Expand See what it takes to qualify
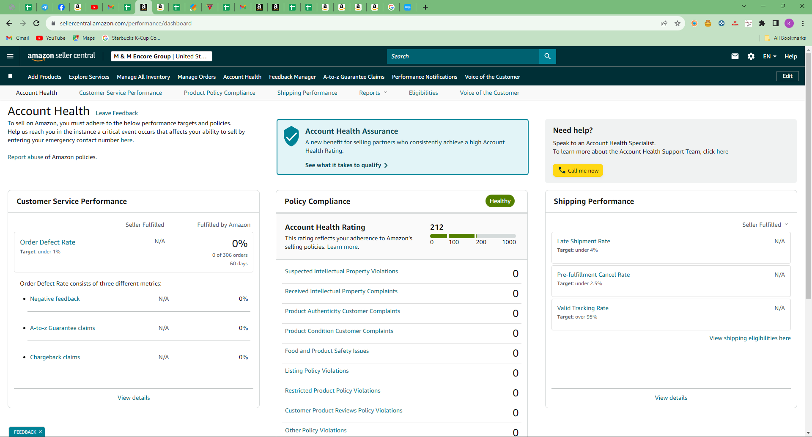Image resolution: width=812 pixels, height=437 pixels. 346,165
